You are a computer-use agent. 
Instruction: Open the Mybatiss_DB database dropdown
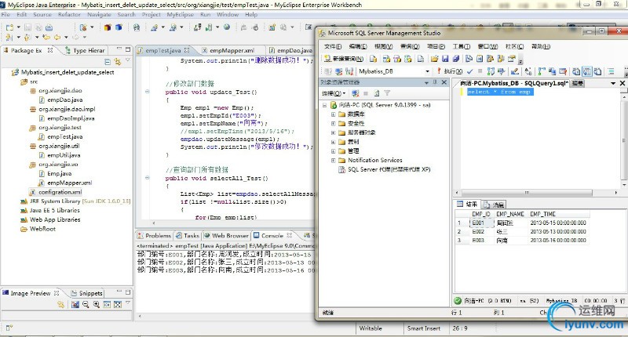tap(427, 71)
